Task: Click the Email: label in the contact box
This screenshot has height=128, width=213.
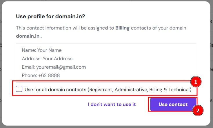Action: click(28, 67)
